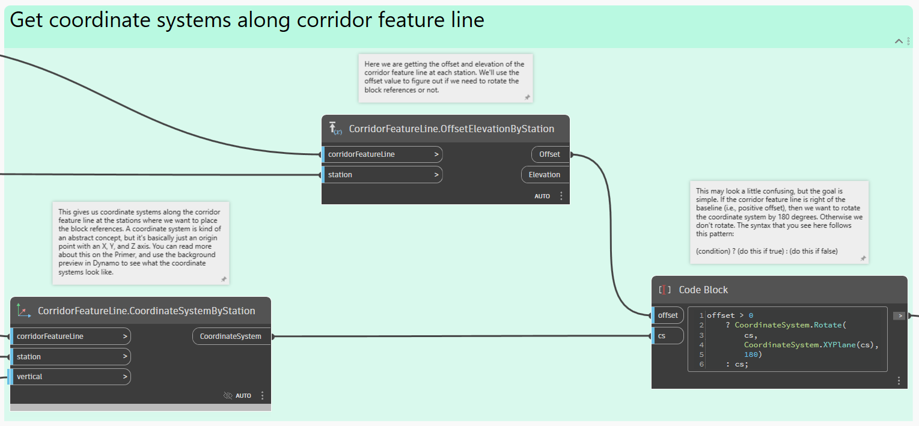Collapse the group using the chevron arrow
Viewport: 919px width, 426px height.
click(x=899, y=41)
